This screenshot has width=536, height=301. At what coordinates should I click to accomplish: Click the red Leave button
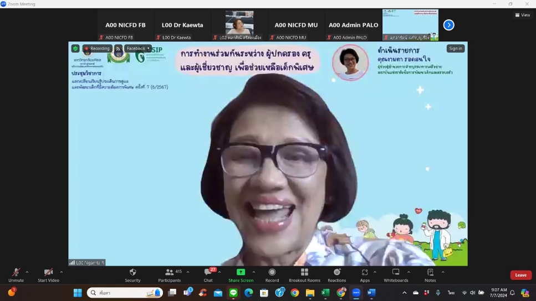click(520, 275)
